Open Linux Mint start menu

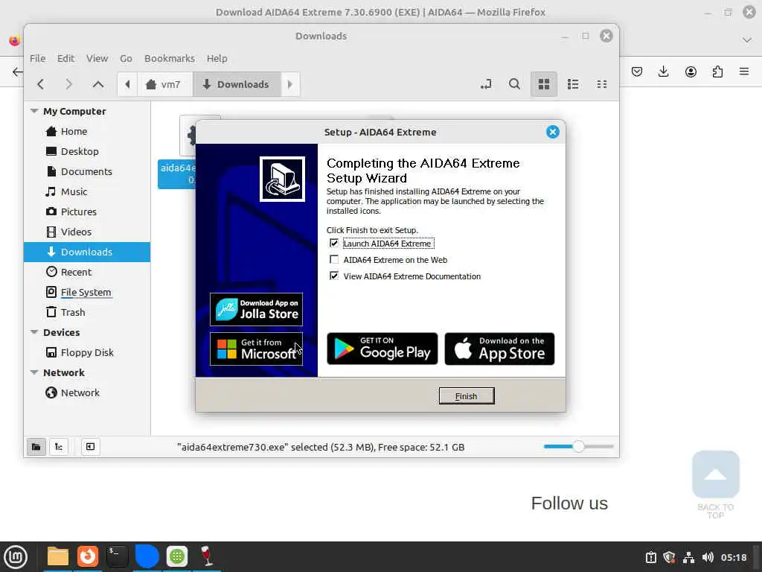point(16,556)
